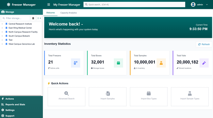This screenshot has height=118, width=213.
Task: Click the Storage warehouse icon in sidebar header
Action: click(x=3, y=12)
